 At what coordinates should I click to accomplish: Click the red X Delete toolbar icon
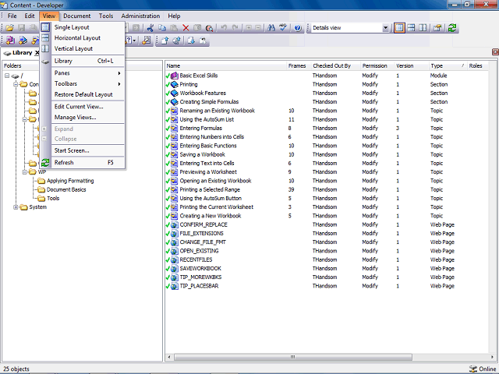tap(186, 28)
